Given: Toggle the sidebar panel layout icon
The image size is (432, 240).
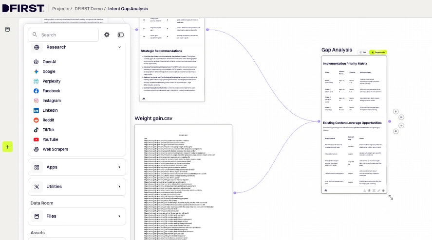Looking at the screenshot, I should click(121, 34).
